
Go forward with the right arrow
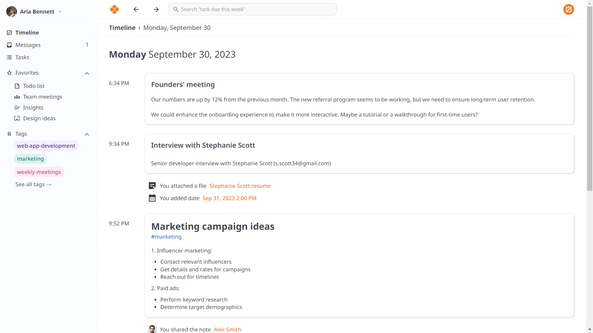(156, 9)
